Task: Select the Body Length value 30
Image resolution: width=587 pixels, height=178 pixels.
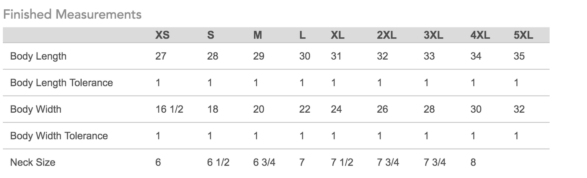Action: pos(305,56)
